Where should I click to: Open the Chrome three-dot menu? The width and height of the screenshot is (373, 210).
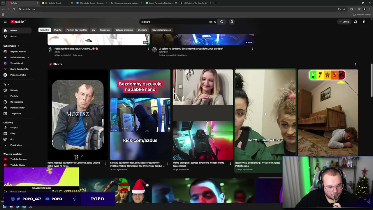[x=370, y=9]
